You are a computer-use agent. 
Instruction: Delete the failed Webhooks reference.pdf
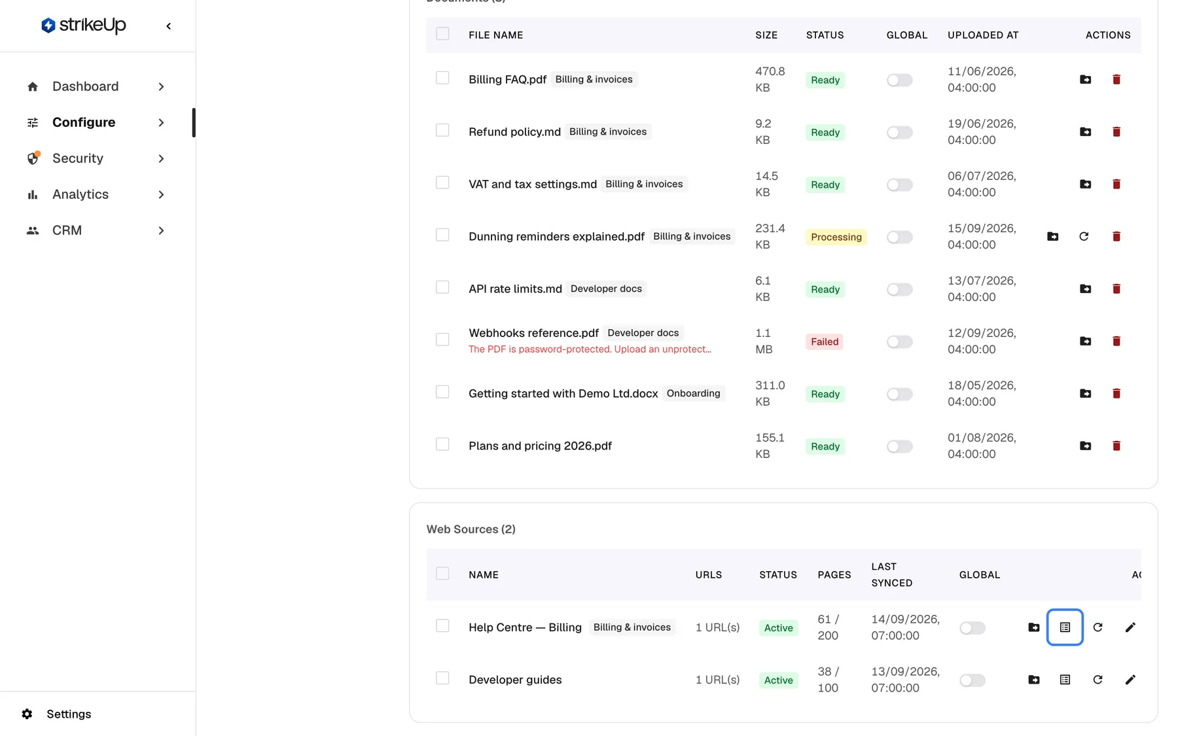coord(1116,341)
